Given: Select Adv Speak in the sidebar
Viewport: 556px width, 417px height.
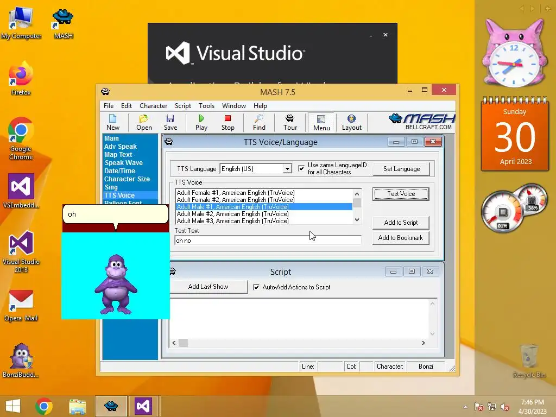Looking at the screenshot, I should [120, 147].
